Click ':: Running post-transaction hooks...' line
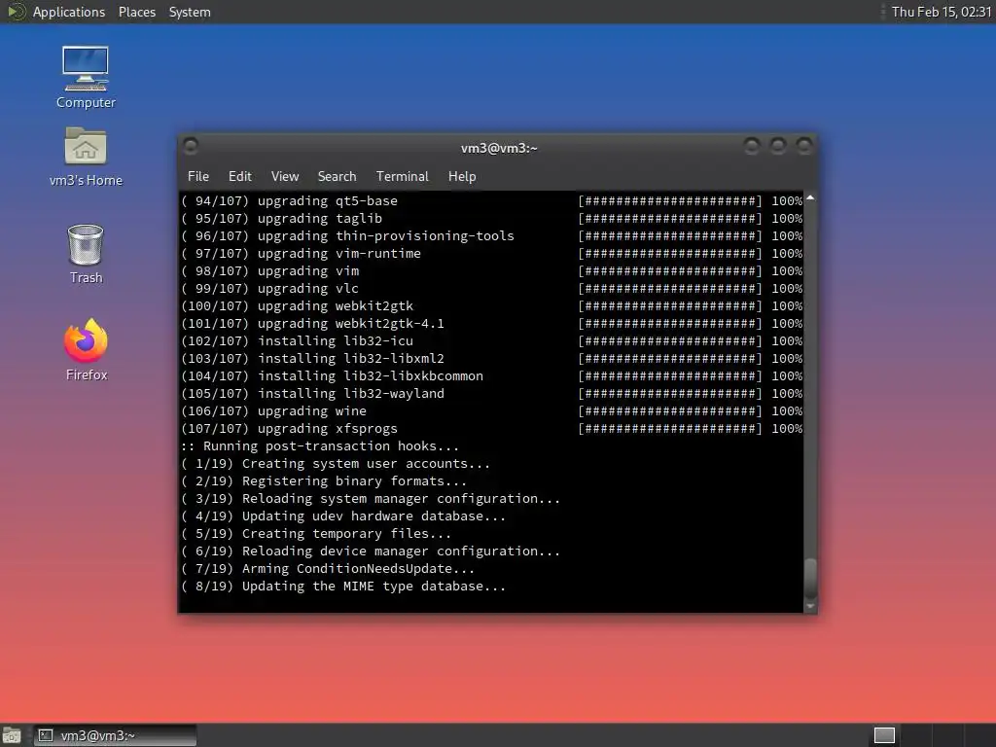 [x=319, y=445]
